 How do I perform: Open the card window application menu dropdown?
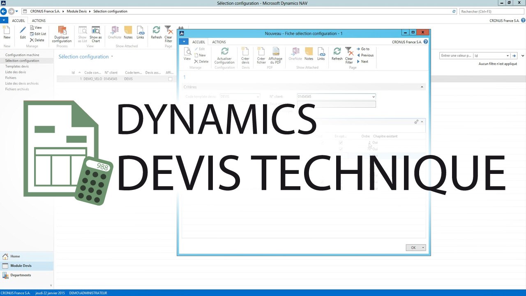[184, 42]
